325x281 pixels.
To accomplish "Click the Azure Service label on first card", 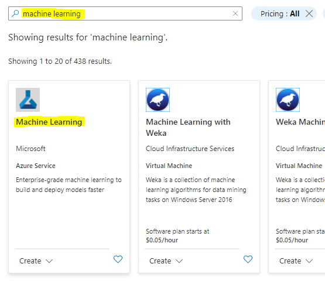I will (x=36, y=166).
